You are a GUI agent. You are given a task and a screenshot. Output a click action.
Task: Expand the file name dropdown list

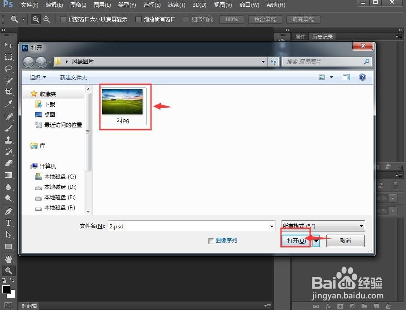[272, 226]
